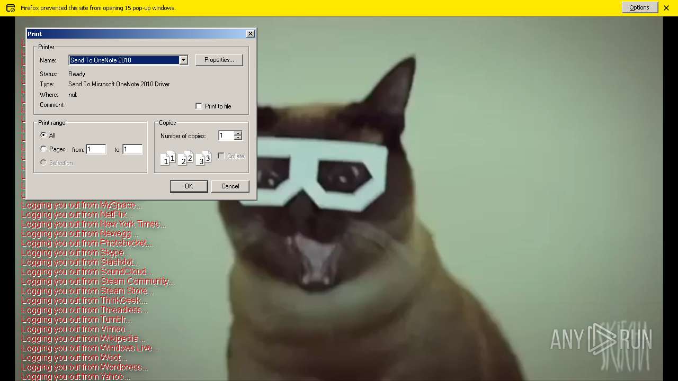Click "Send To Microsoft OneNote 2010 Driver" type text
This screenshot has height=381, width=678.
119,84
